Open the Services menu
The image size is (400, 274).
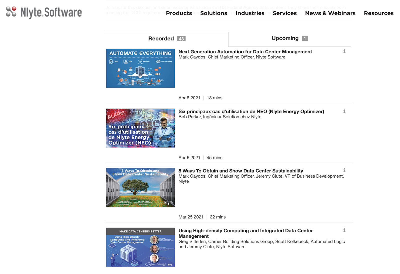285,13
